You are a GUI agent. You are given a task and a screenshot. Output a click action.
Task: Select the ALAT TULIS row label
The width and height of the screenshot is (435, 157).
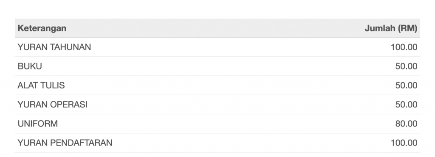[41, 85]
